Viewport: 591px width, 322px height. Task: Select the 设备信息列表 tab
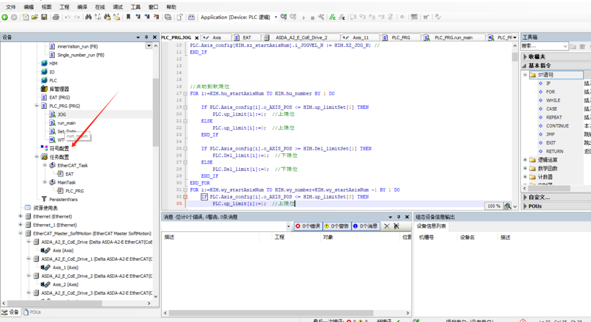pyautogui.click(x=431, y=226)
